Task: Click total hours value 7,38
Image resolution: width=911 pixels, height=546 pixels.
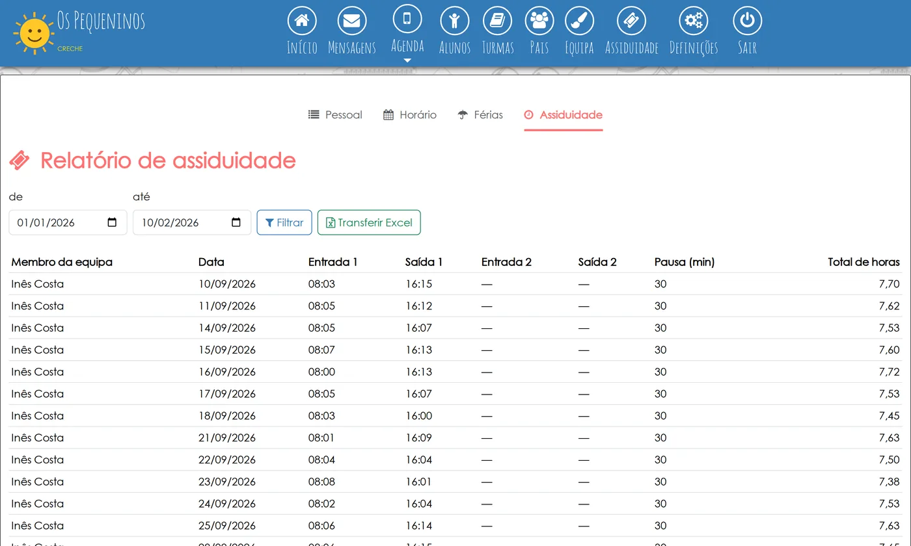Action: click(x=889, y=482)
